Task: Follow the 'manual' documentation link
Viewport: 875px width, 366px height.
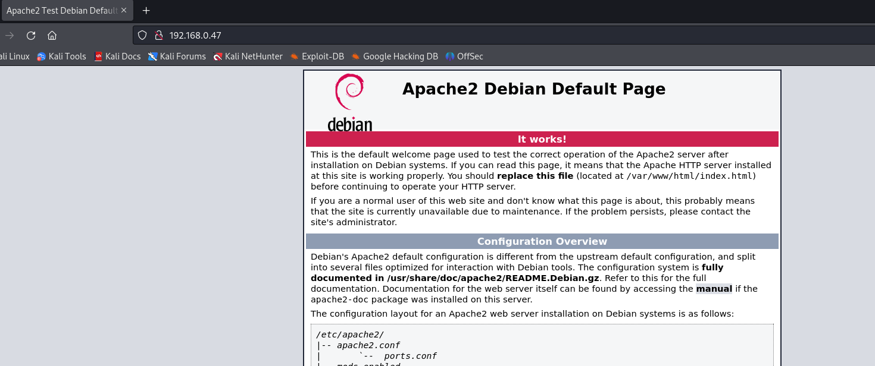Action: point(714,289)
